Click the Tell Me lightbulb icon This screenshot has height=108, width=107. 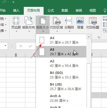coord(105,11)
